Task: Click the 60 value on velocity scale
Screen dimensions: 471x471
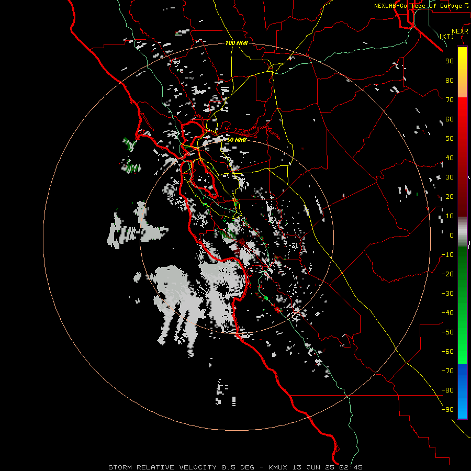Action: click(x=450, y=119)
